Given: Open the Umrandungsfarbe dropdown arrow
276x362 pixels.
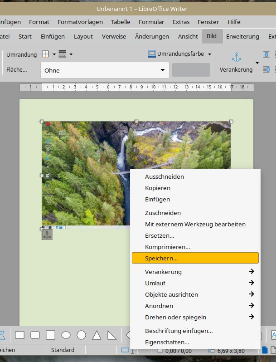Looking at the screenshot, I should tap(209, 54).
